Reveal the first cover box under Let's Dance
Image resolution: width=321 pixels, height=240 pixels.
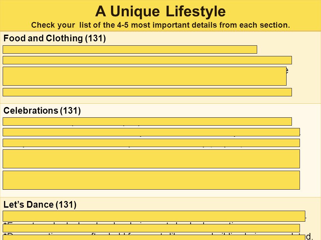(154, 216)
